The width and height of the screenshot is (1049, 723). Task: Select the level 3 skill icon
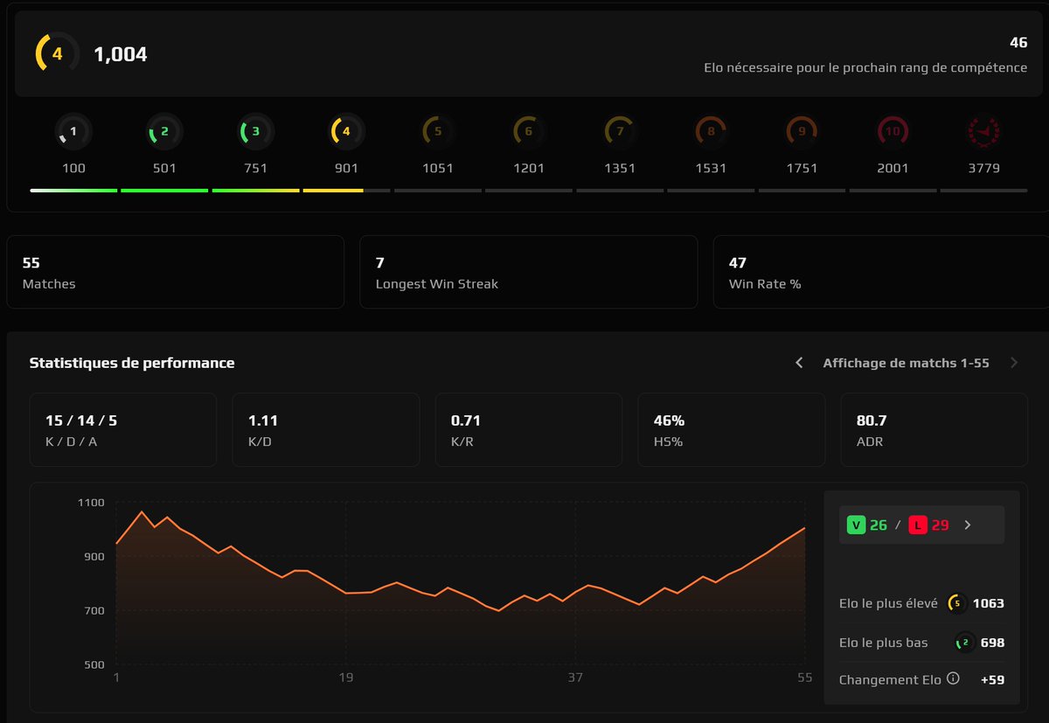255,132
